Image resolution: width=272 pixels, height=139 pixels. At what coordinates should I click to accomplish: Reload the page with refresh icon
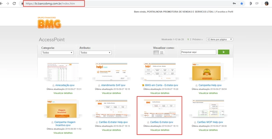pos(14,3)
